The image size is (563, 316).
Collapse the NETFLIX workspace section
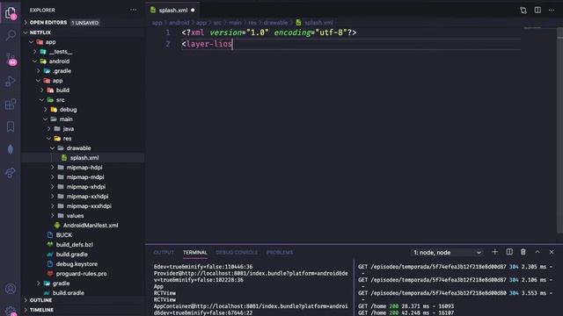pyautogui.click(x=40, y=32)
